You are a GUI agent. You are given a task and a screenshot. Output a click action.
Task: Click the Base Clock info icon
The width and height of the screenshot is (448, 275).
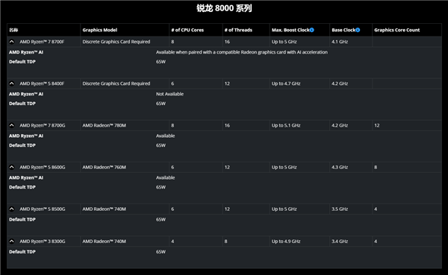click(x=358, y=30)
